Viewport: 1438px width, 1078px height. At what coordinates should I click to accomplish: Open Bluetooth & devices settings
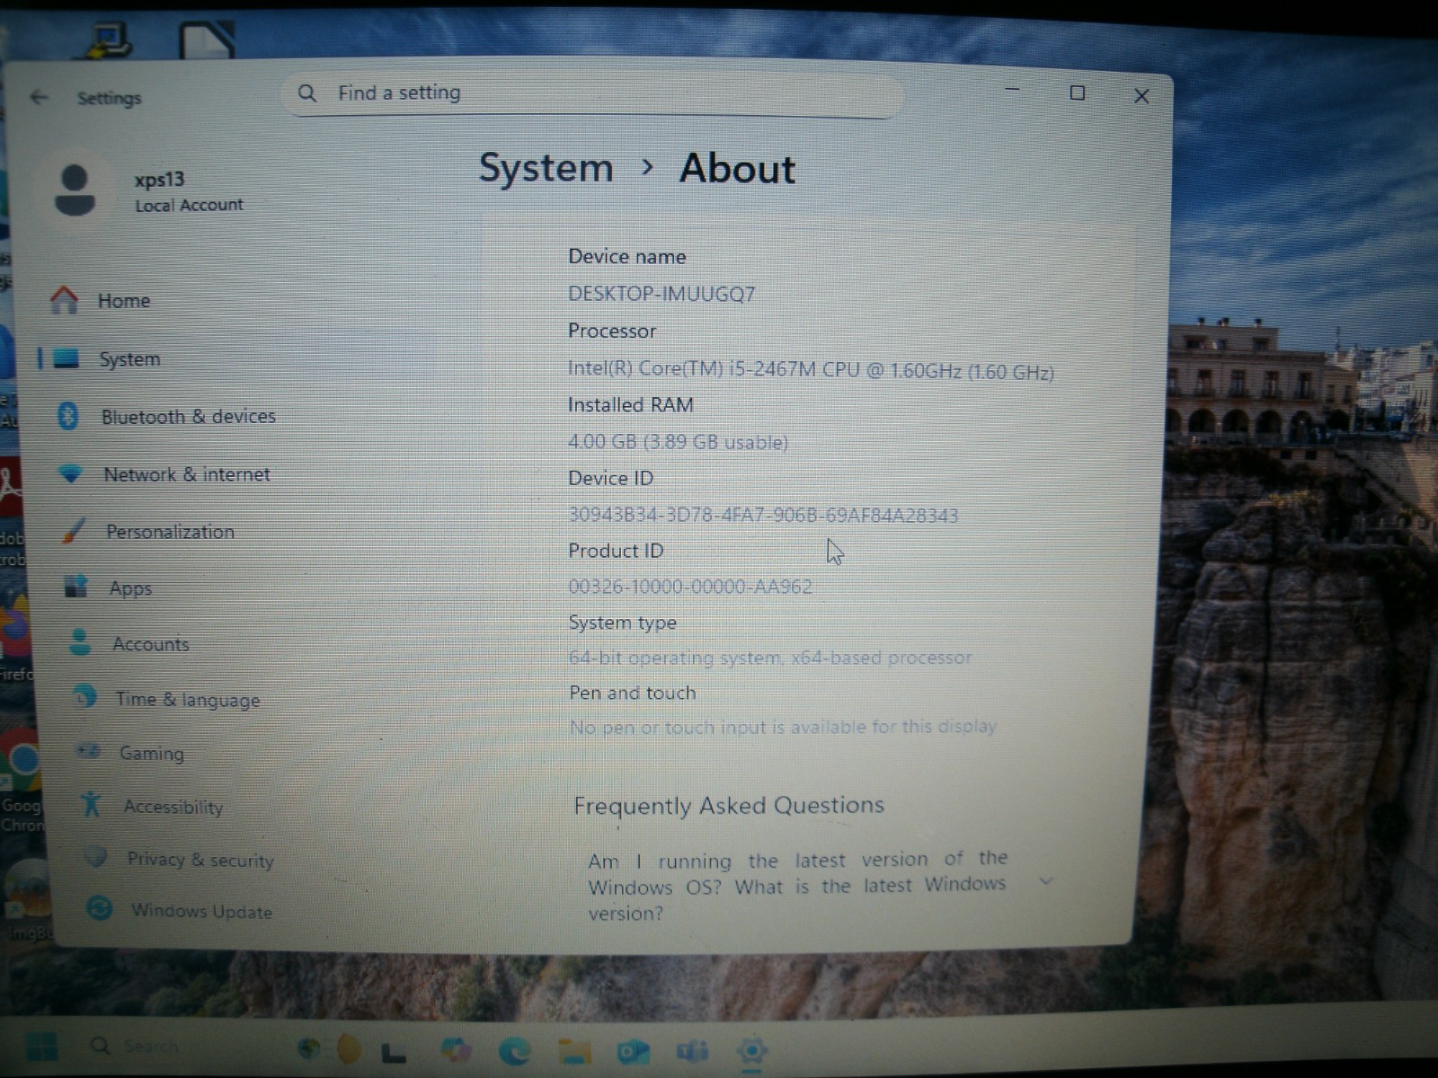188,416
